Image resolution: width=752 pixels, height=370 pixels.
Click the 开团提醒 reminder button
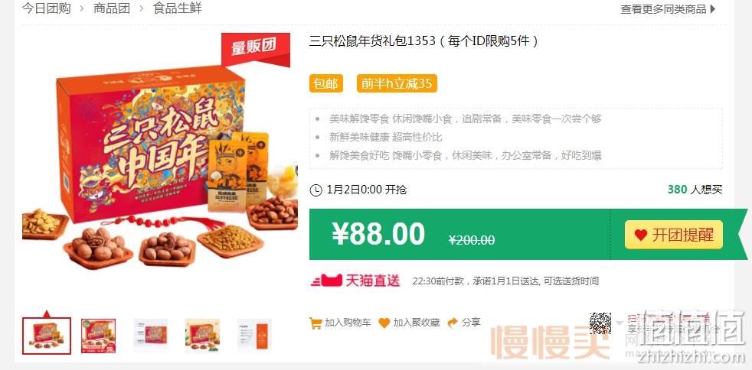pos(673,235)
